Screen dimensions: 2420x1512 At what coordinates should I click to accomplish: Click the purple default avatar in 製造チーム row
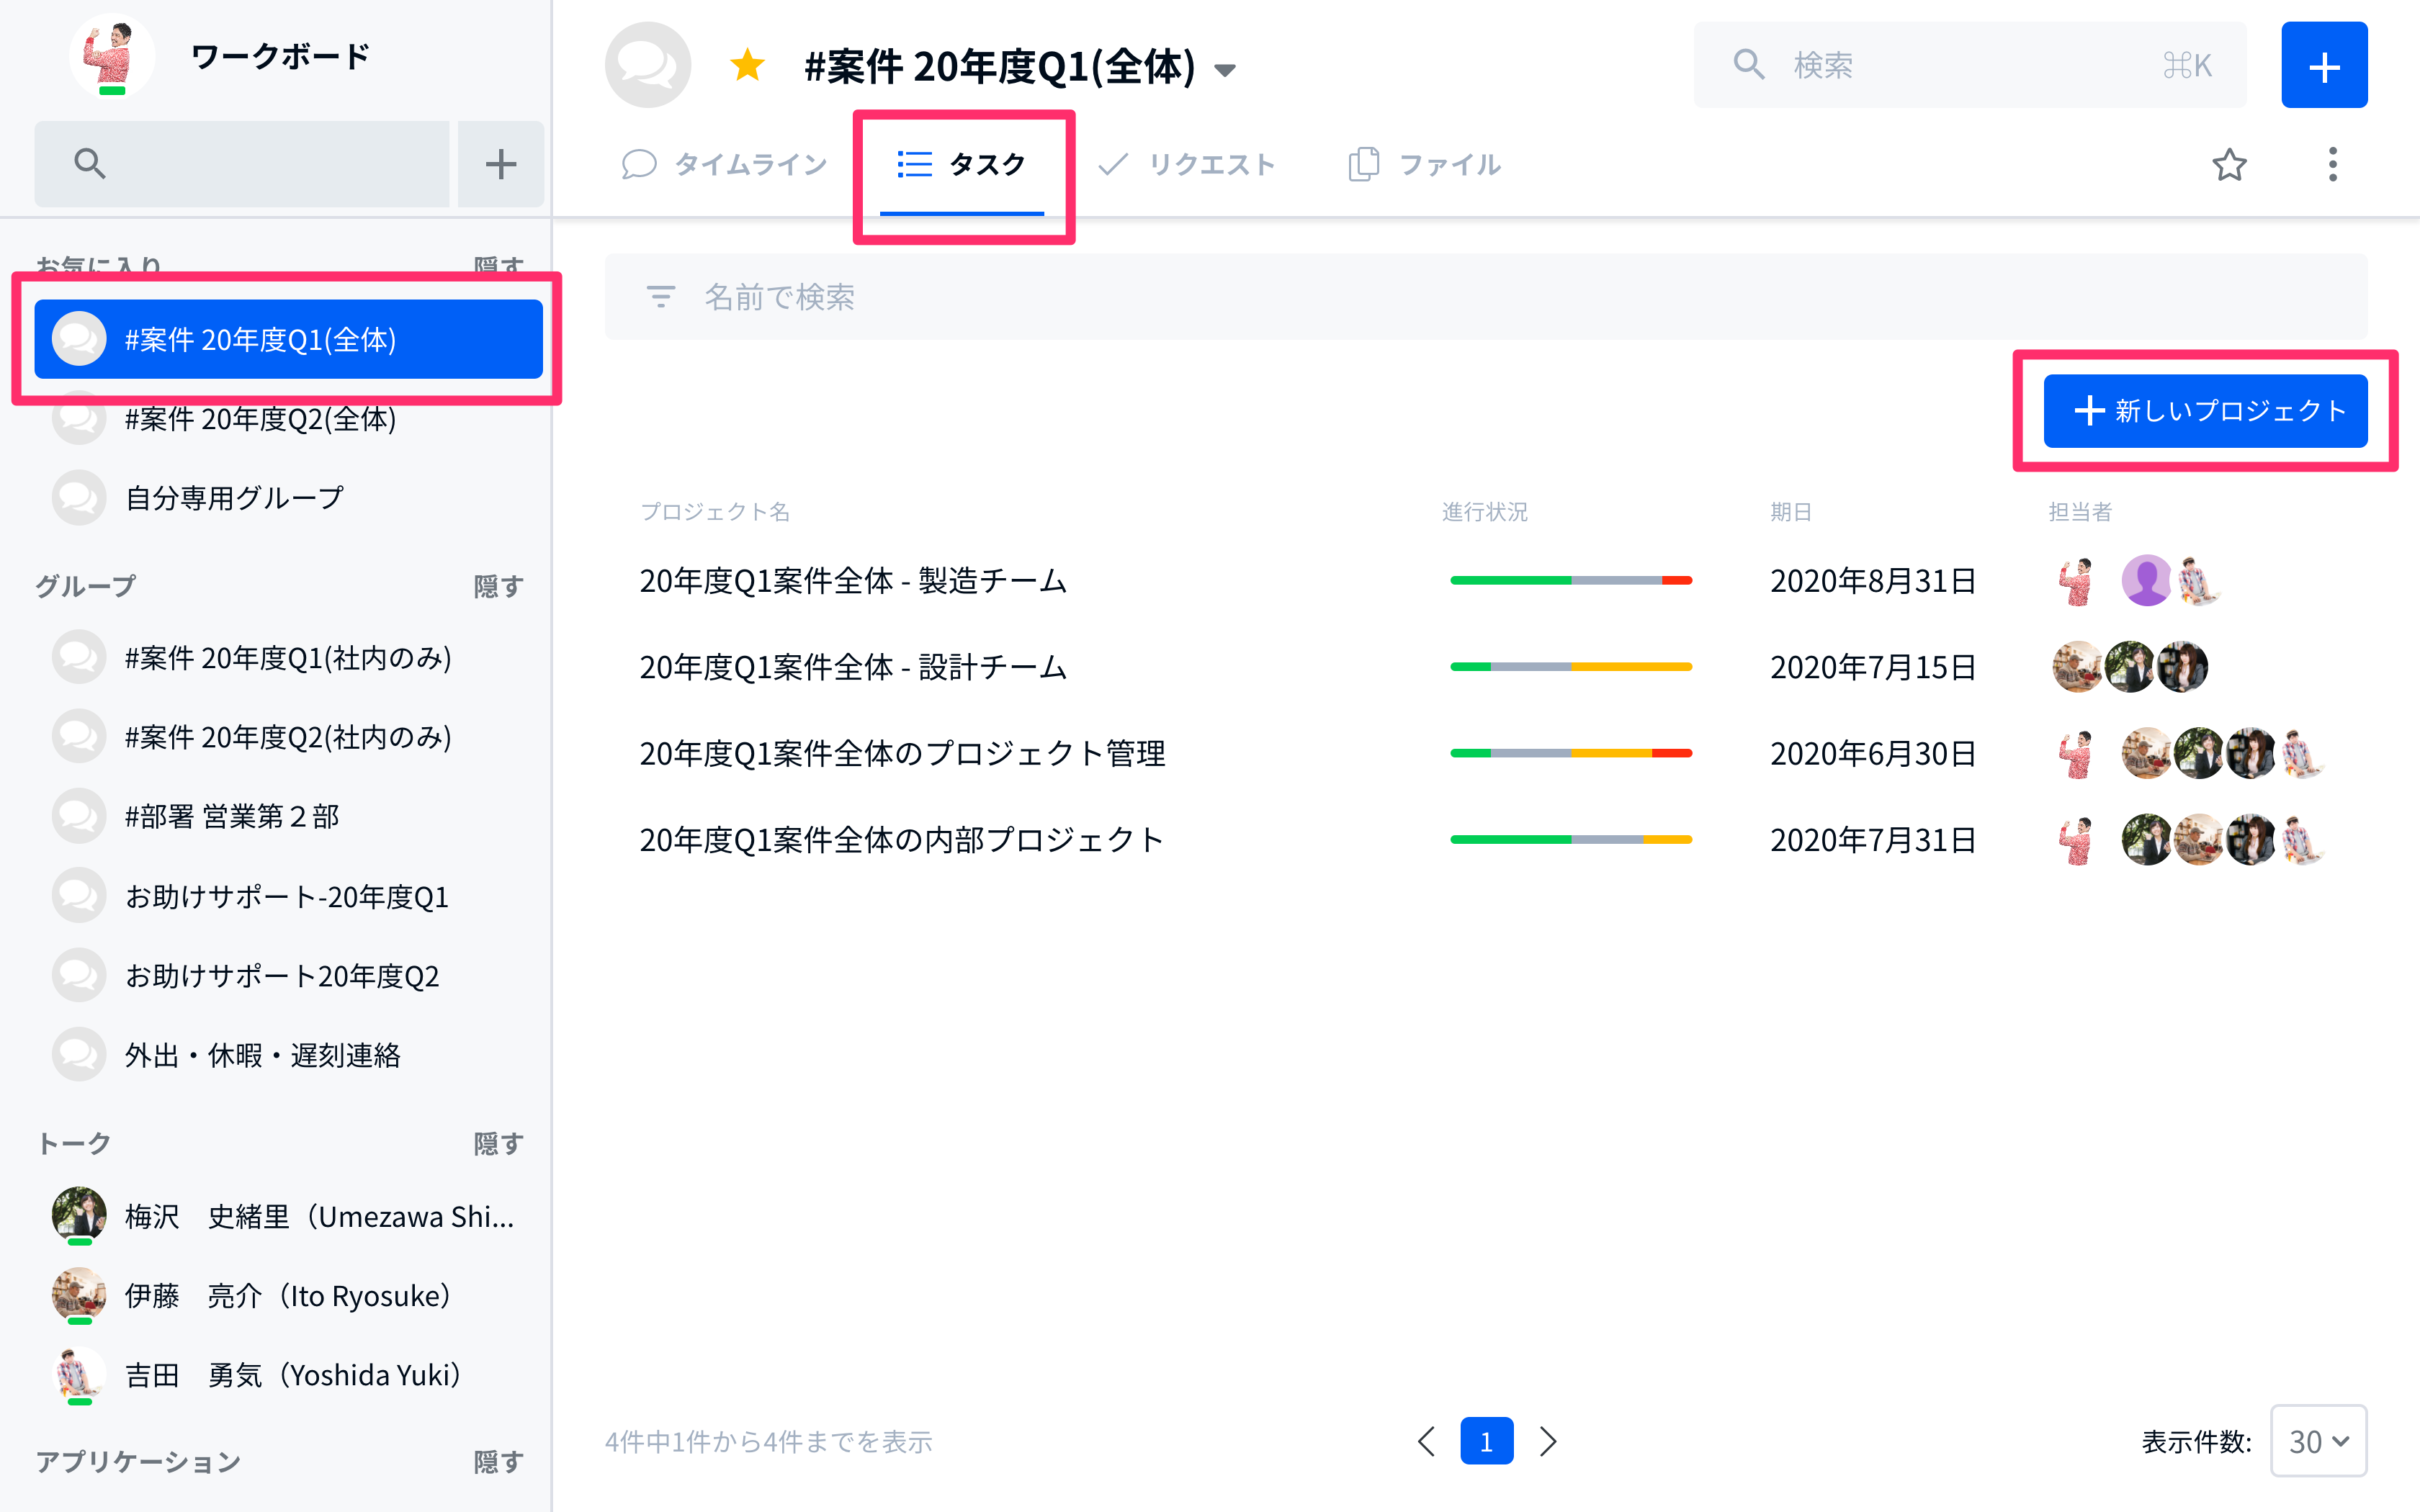click(2146, 581)
